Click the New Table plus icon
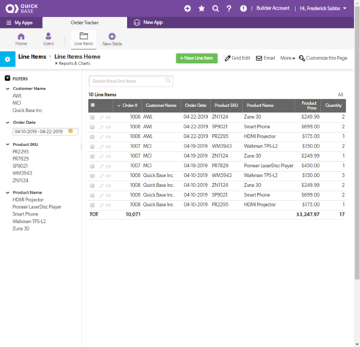The width and height of the screenshot is (360, 347). [112, 37]
